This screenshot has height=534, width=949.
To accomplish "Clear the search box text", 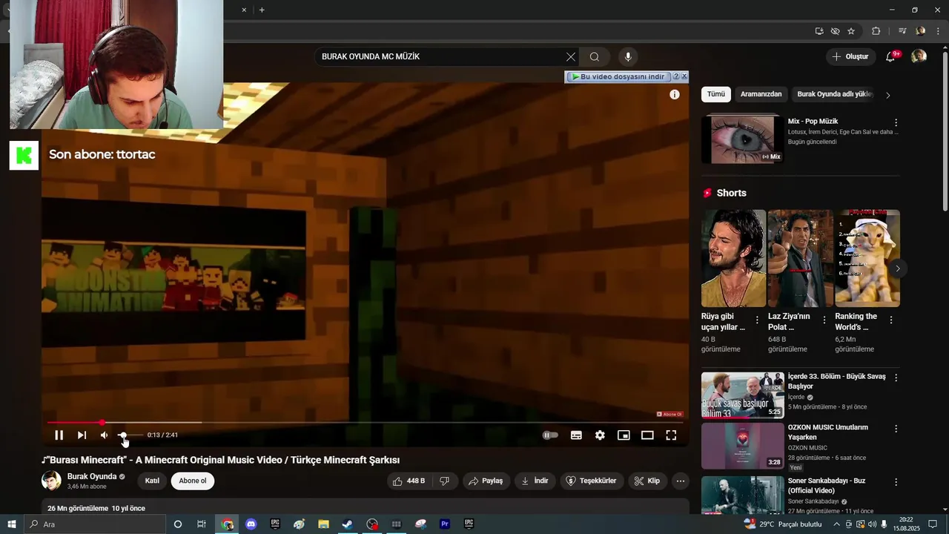I will click(x=571, y=56).
